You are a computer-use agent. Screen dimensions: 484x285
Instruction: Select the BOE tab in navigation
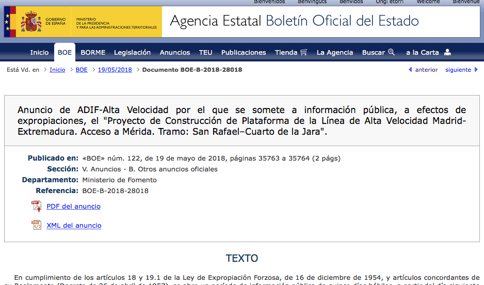(64, 53)
